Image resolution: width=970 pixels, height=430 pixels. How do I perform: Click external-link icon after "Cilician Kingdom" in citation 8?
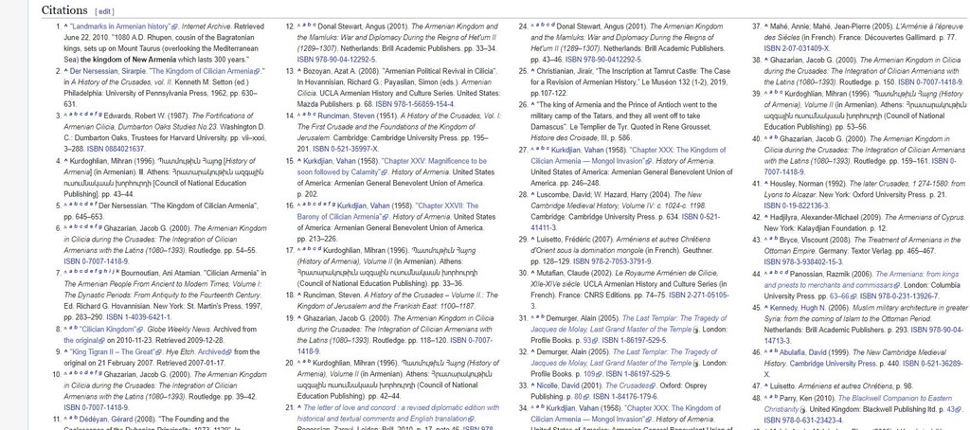tap(140, 330)
